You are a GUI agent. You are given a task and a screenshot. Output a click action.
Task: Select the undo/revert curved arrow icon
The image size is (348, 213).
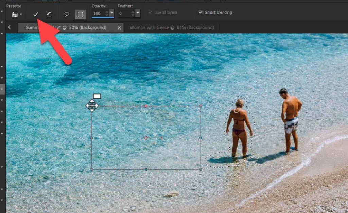pos(50,14)
